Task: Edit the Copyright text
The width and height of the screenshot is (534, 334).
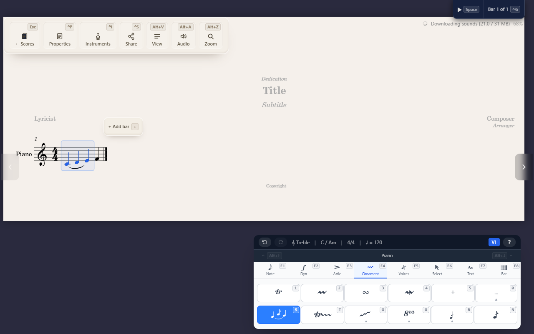Action: [276, 186]
